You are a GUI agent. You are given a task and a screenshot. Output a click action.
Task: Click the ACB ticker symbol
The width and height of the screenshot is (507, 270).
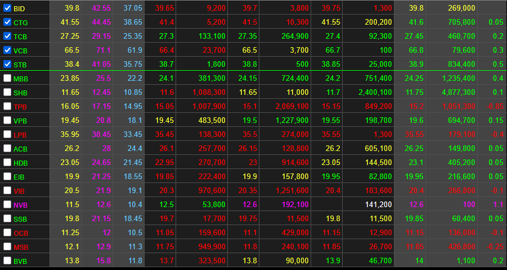pos(20,149)
